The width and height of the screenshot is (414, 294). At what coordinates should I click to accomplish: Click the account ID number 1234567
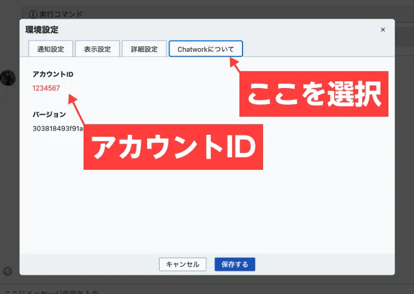(x=46, y=88)
